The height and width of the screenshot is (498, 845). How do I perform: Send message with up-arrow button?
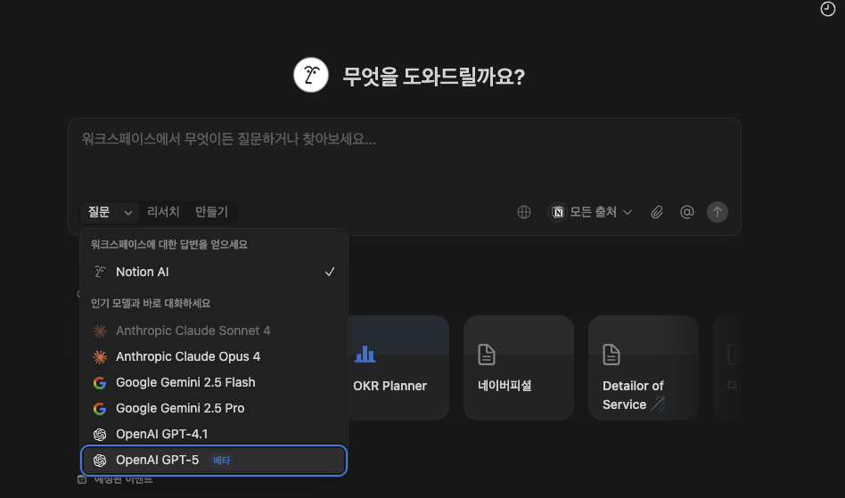pyautogui.click(x=718, y=212)
